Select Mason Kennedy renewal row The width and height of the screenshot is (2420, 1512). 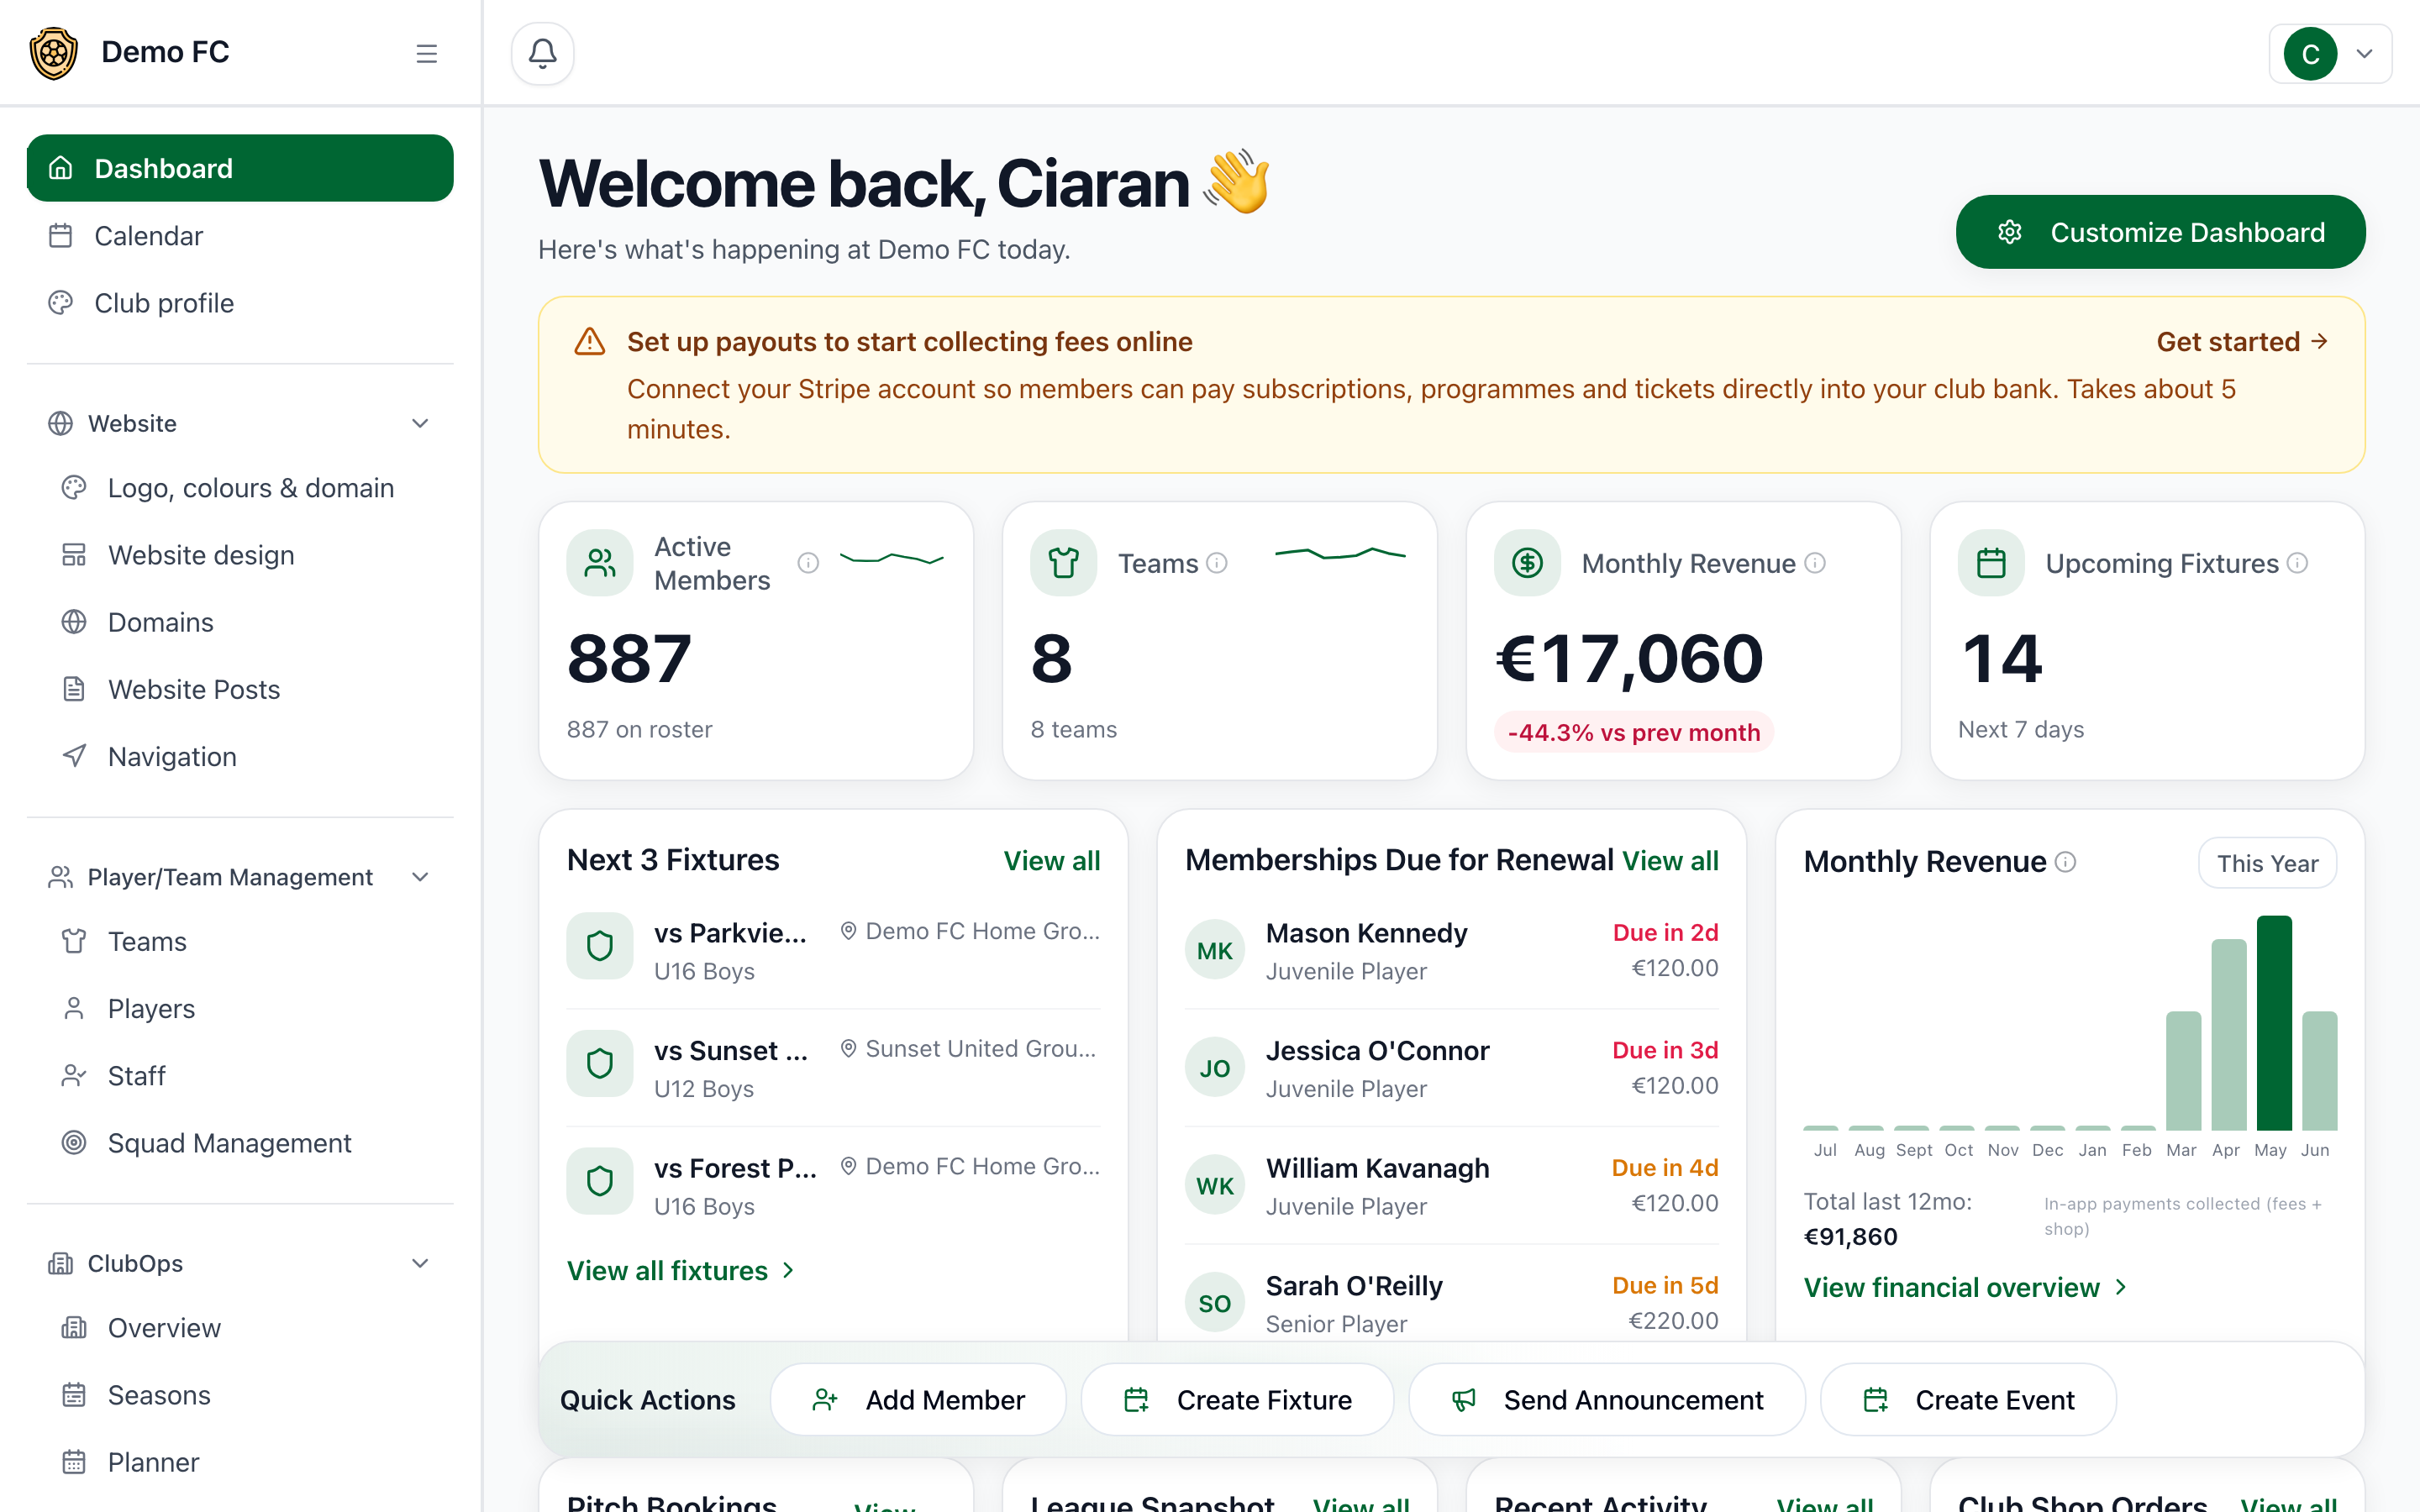(x=1451, y=950)
